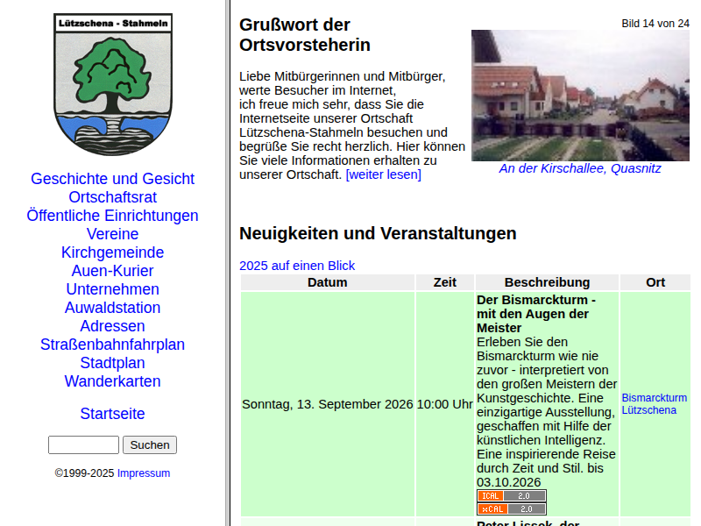Open the Kirchgemeinde link
This screenshot has width=701, height=526.
[113, 252]
